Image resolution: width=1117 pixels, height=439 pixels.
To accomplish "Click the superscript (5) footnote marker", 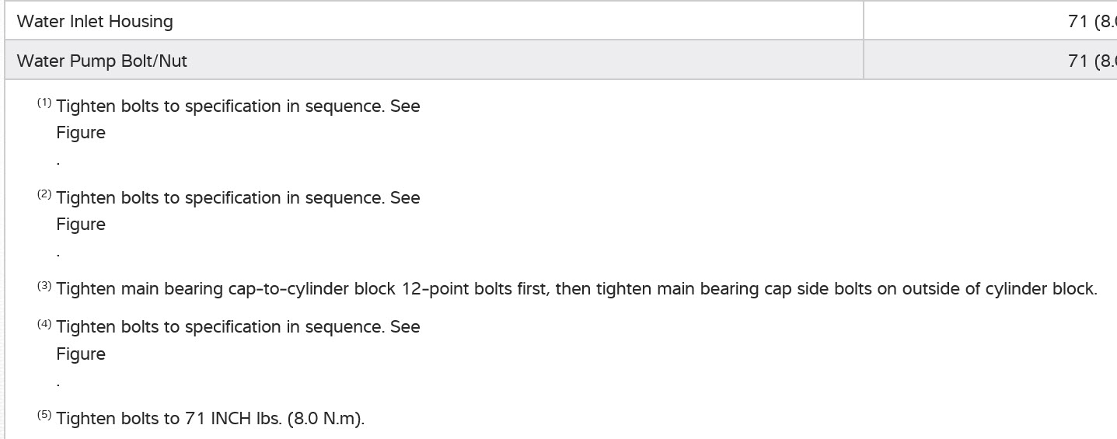I will point(44,416).
